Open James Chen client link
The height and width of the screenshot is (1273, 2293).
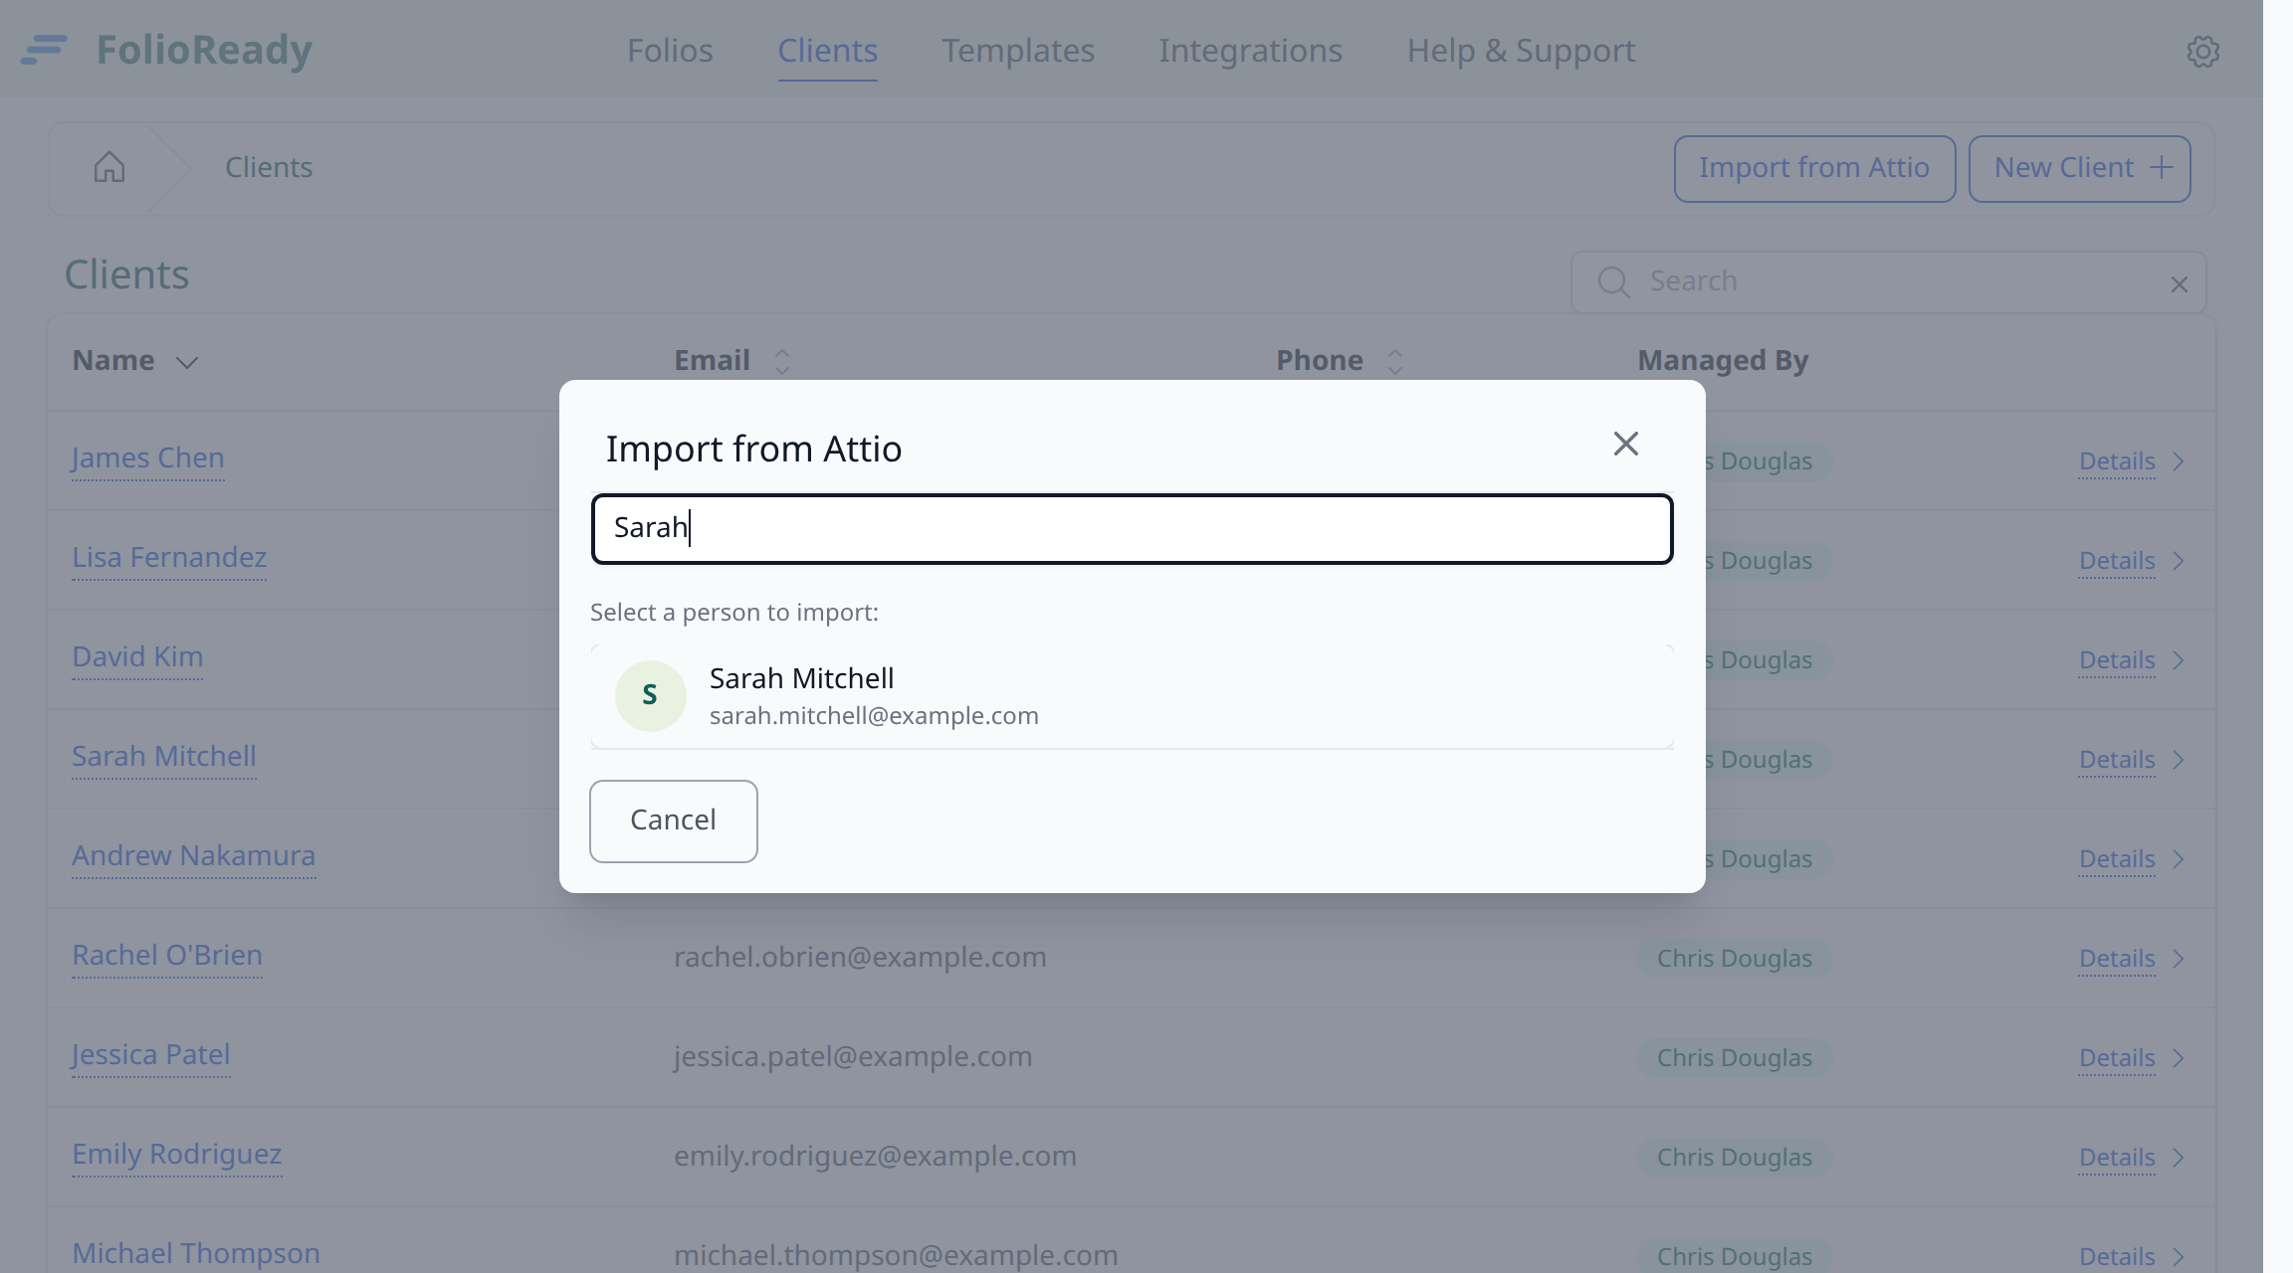pos(148,458)
